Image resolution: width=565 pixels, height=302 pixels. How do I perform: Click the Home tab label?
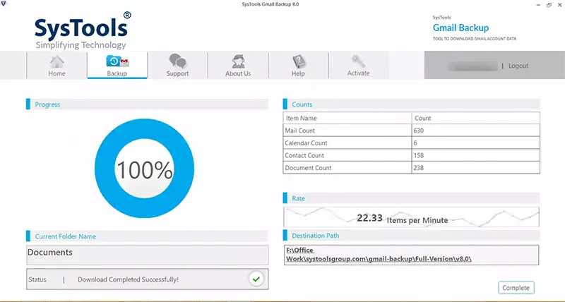pos(57,73)
